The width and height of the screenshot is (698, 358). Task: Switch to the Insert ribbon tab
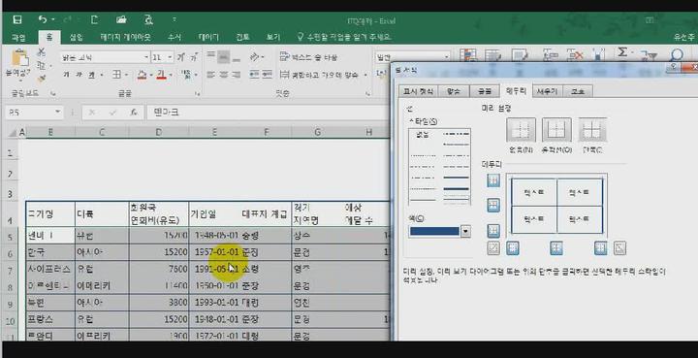pyautogui.click(x=77, y=37)
